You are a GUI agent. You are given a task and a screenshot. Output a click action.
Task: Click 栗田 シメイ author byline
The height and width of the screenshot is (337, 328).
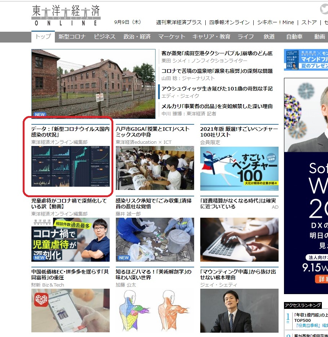[204, 61]
